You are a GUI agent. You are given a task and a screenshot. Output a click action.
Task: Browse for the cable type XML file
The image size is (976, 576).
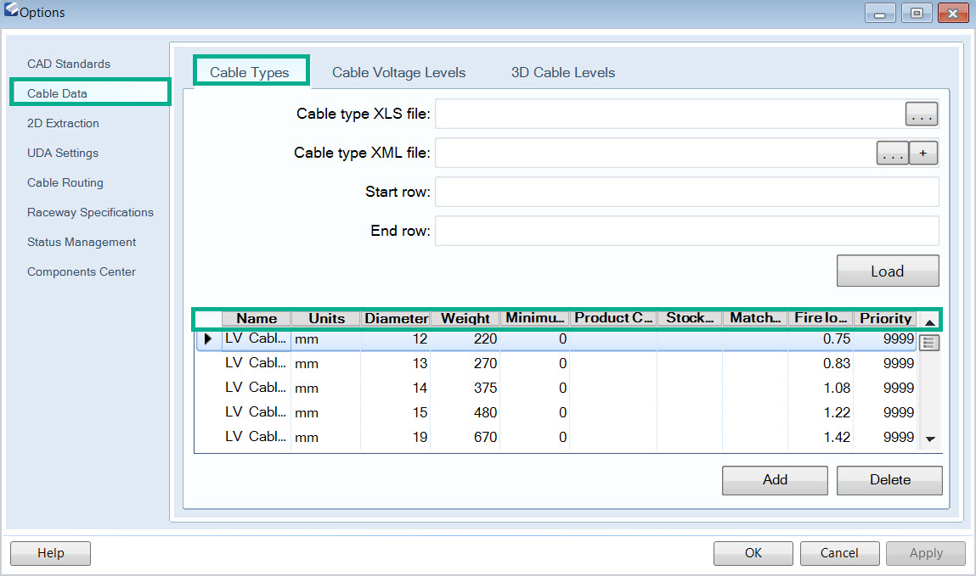coord(892,153)
